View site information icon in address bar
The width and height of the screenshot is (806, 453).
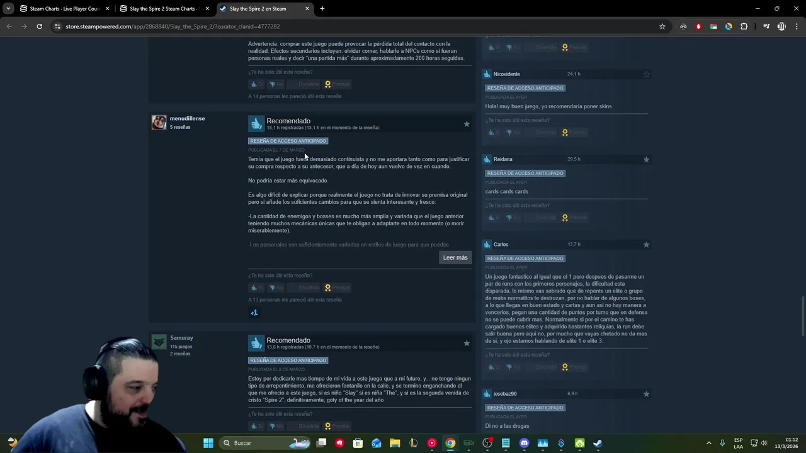[x=57, y=26]
